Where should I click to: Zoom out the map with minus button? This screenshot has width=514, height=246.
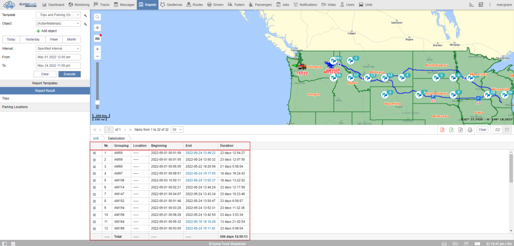click(x=98, y=56)
